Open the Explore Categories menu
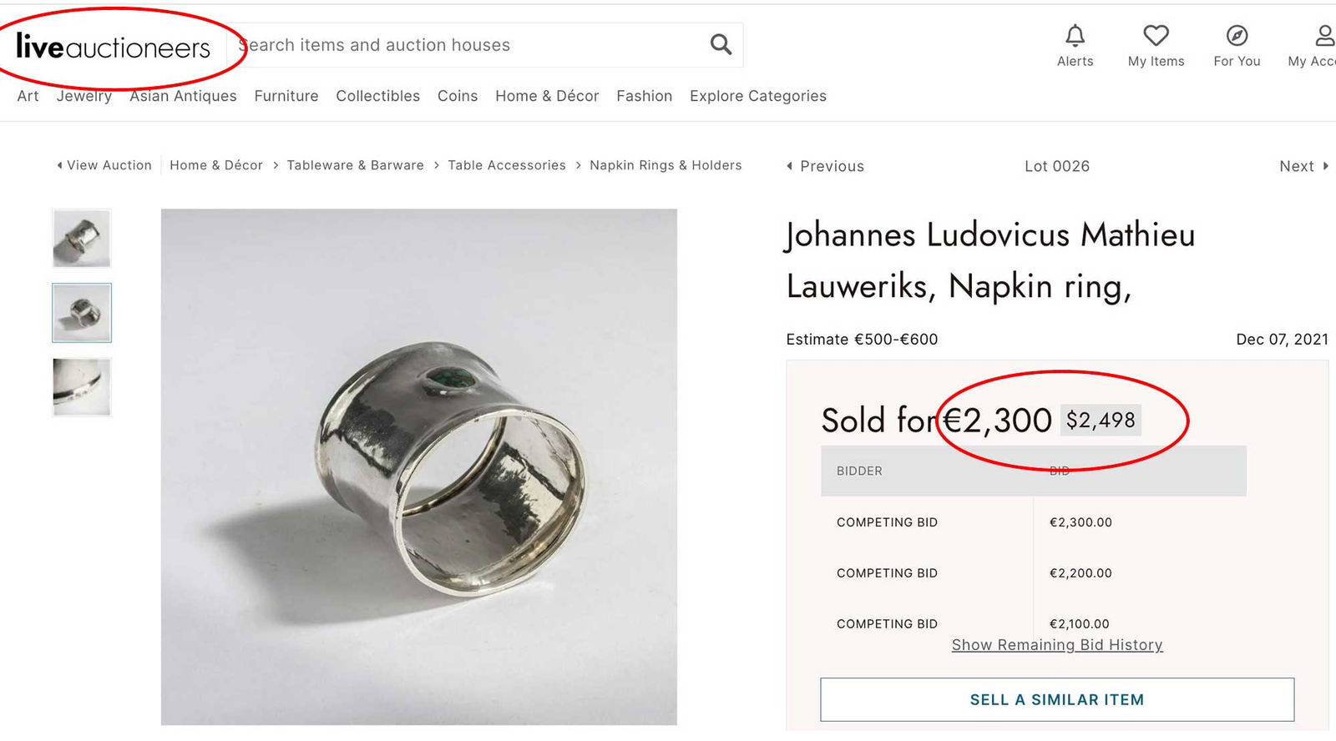The image size is (1336, 741). click(x=757, y=96)
